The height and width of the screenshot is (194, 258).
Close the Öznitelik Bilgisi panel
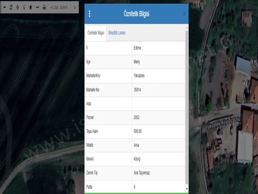point(184,14)
